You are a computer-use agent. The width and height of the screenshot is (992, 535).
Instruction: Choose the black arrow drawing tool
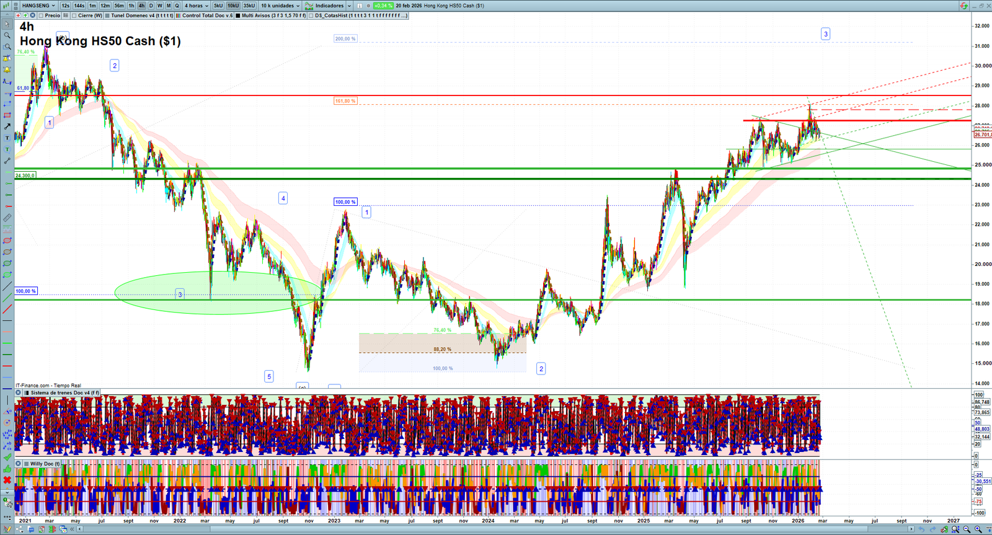click(x=7, y=126)
